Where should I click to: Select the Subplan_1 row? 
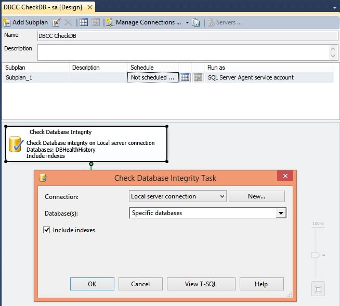[x=168, y=77]
